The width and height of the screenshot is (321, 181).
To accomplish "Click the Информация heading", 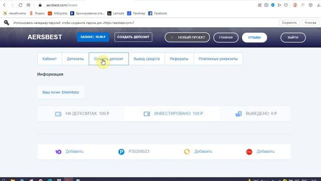I will coord(50,74).
